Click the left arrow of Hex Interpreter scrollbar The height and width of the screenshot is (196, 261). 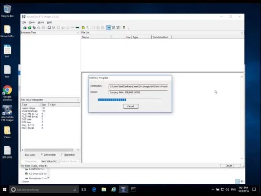click(x=23, y=150)
